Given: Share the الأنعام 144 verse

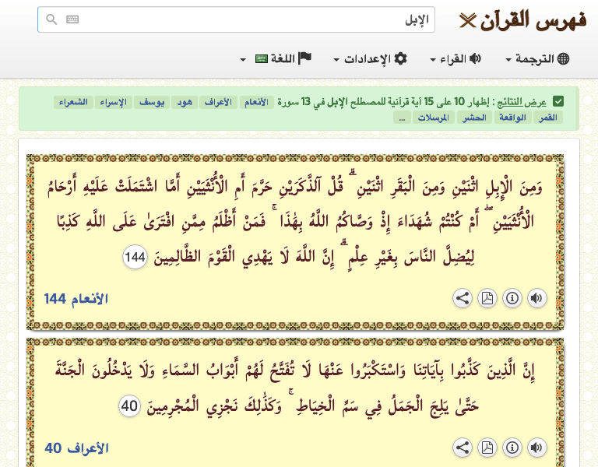Looking at the screenshot, I should (x=463, y=298).
